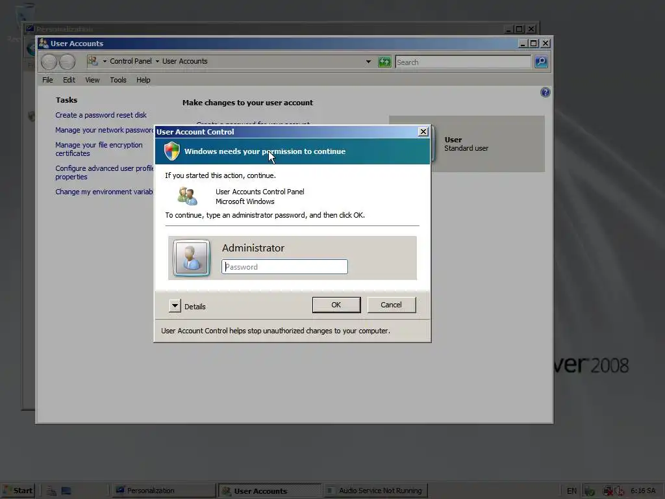Click the EN language indicator

pos(571,491)
